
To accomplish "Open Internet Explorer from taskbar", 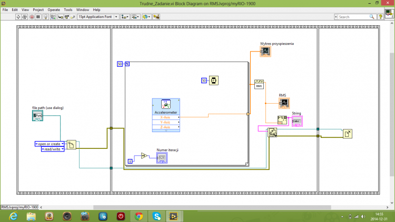I will click(13, 216).
